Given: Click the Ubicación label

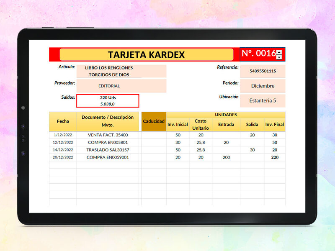Looking at the screenshot, I should point(229,97).
